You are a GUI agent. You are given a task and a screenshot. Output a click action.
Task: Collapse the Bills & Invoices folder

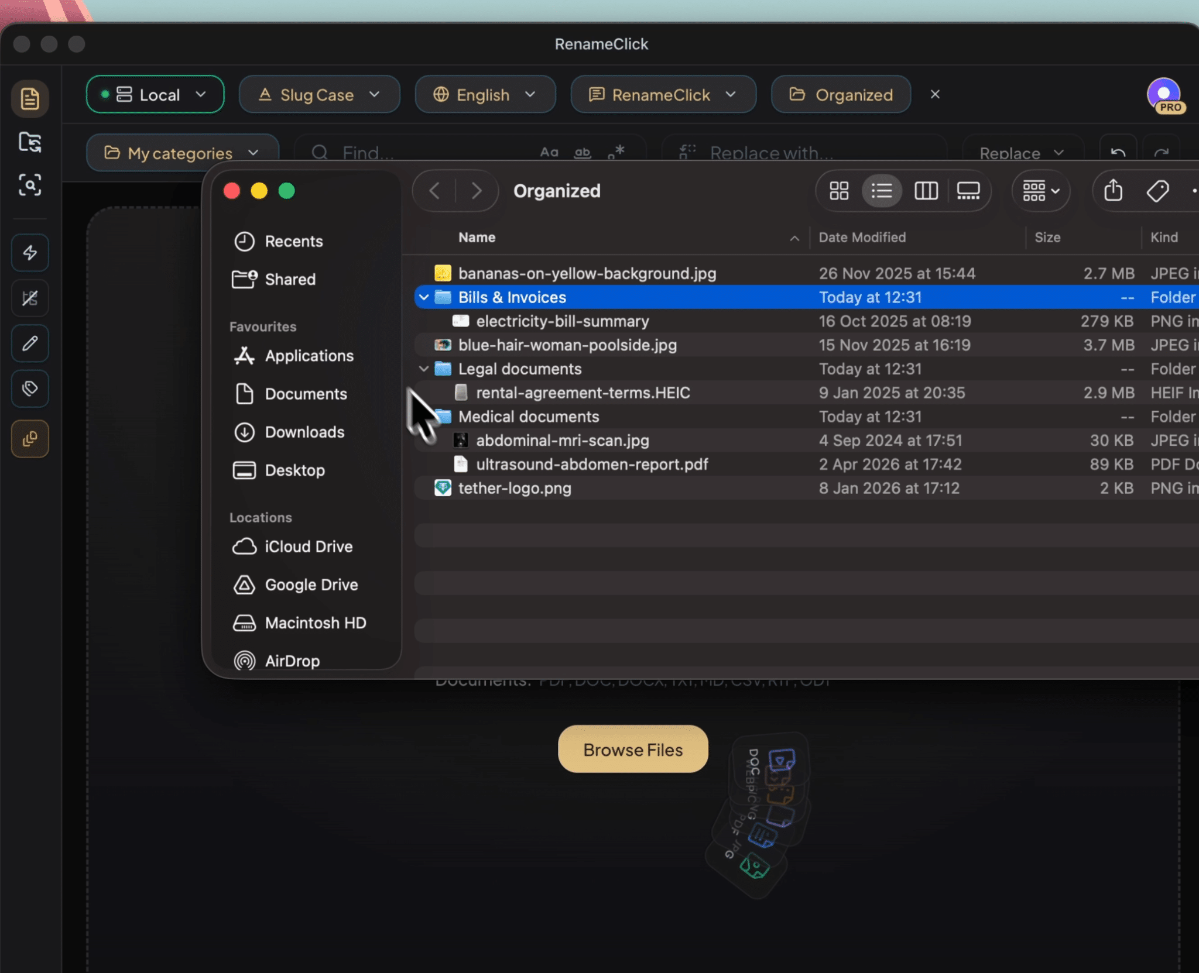[424, 297]
